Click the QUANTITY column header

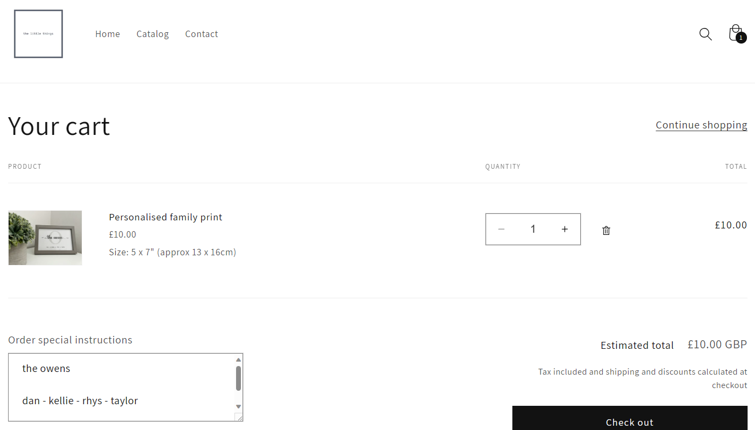tap(503, 167)
